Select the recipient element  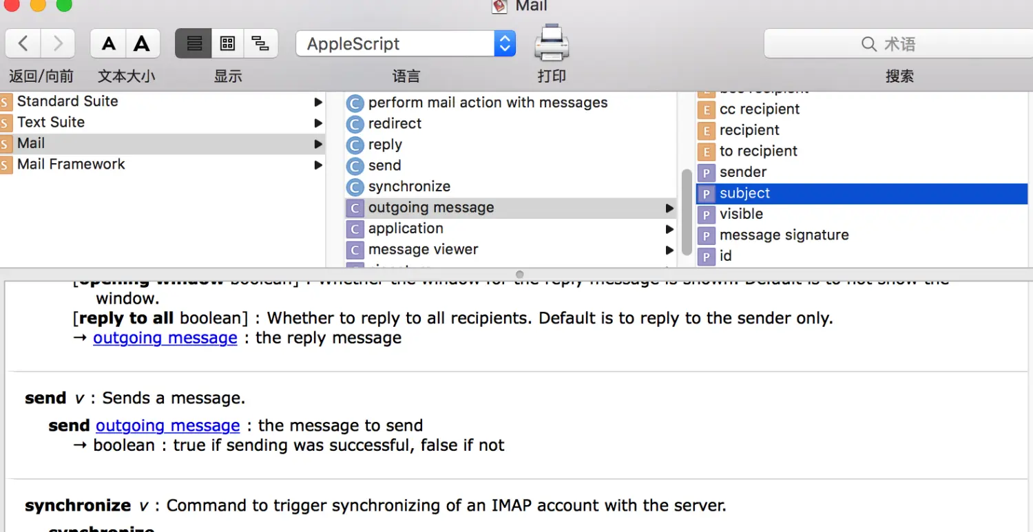[862, 130]
